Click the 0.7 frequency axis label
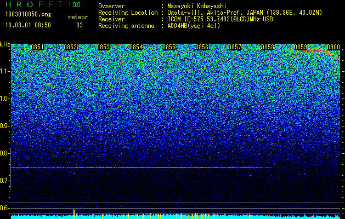This screenshot has height=219, width=345. coord(5,181)
